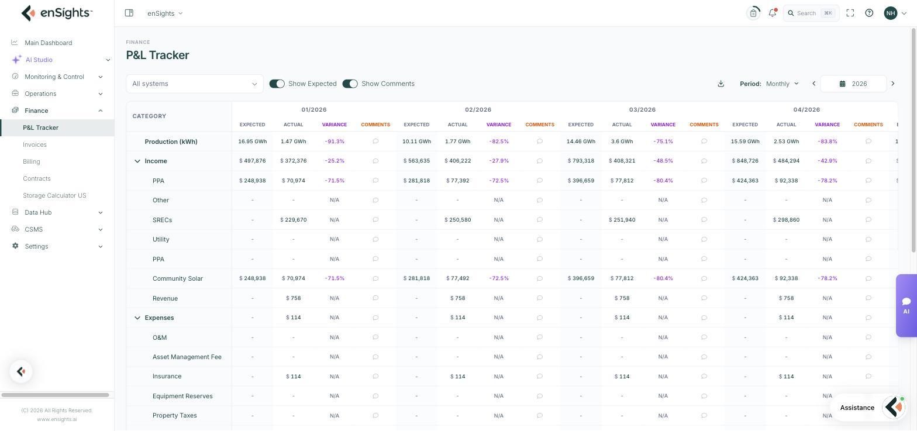Expand Settings menu
This screenshot has width=917, height=431.
tap(57, 246)
